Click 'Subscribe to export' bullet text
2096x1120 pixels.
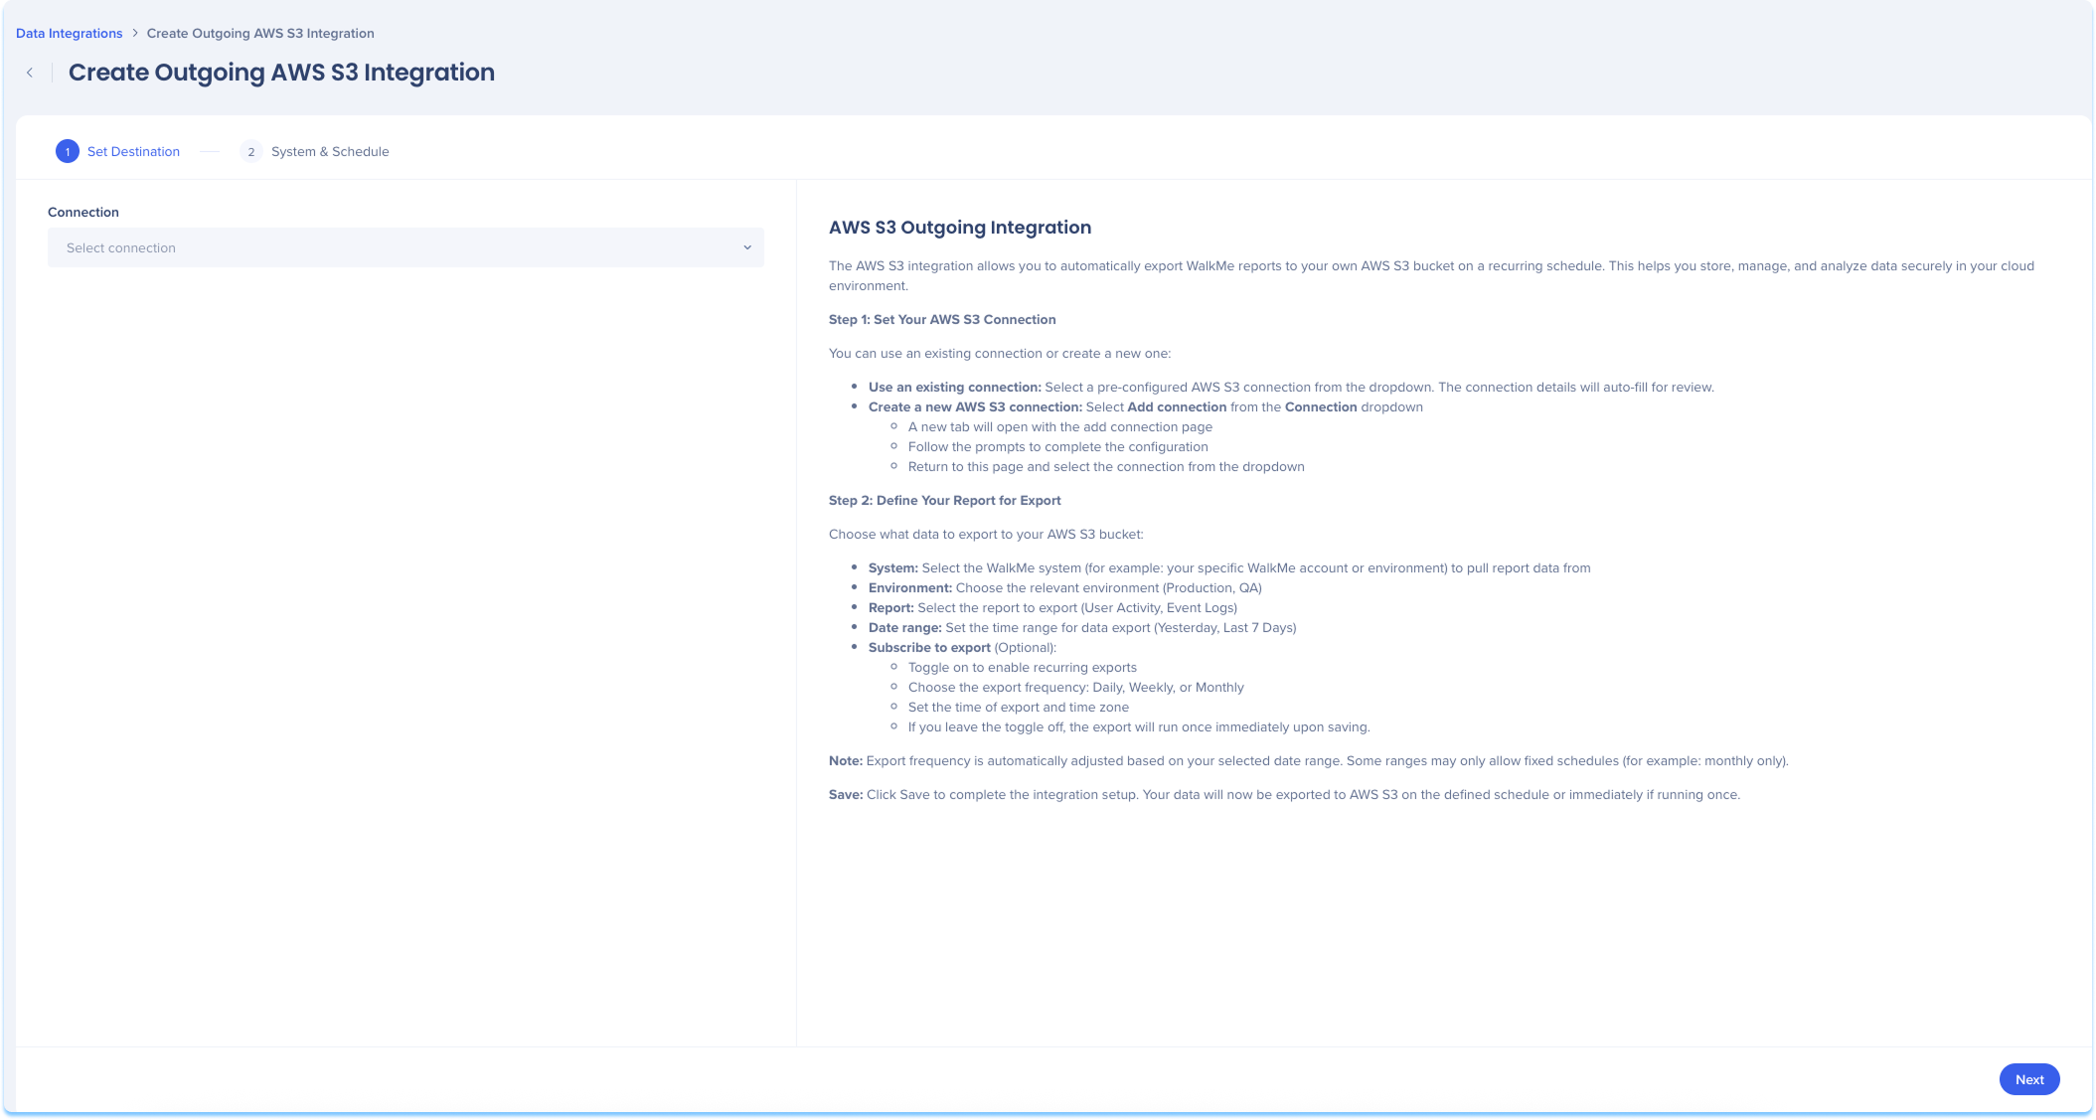962,648
